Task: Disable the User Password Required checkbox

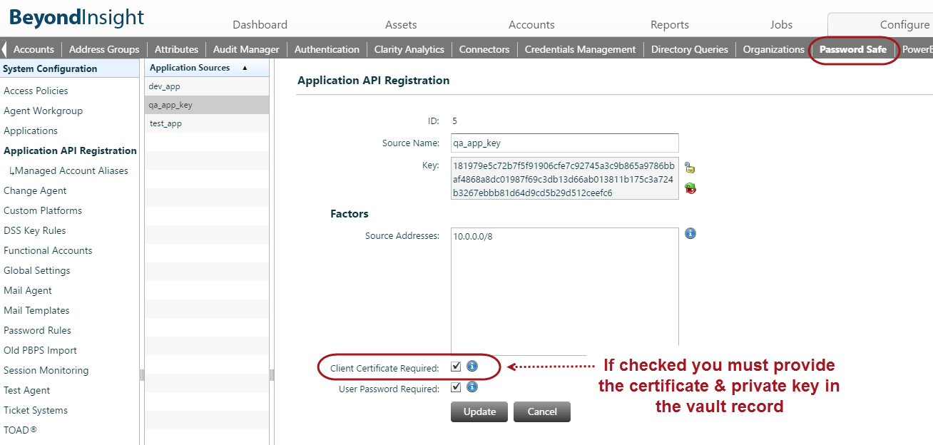Action: 456,387
